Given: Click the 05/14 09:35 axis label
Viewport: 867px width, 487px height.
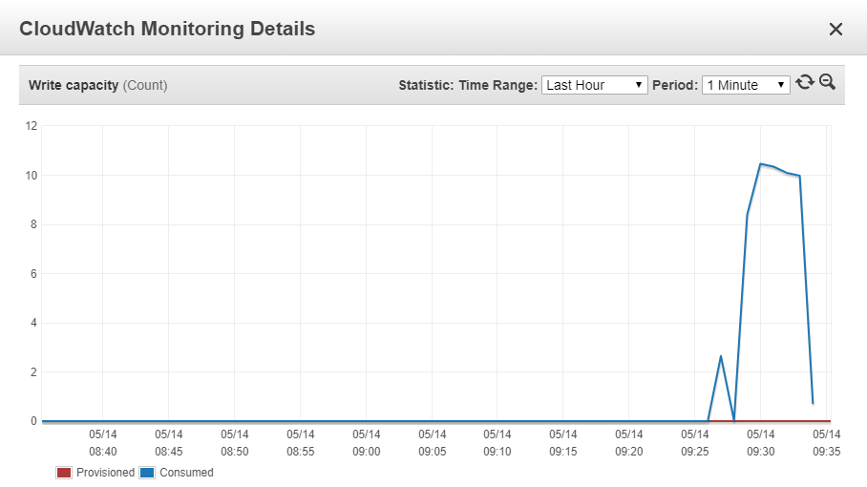Looking at the screenshot, I should [x=827, y=443].
